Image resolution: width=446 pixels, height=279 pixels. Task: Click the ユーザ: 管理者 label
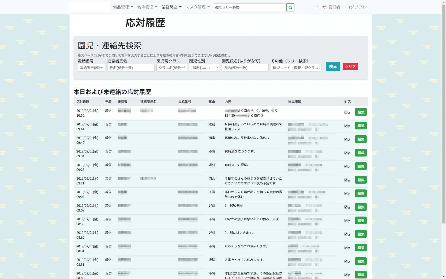click(327, 7)
